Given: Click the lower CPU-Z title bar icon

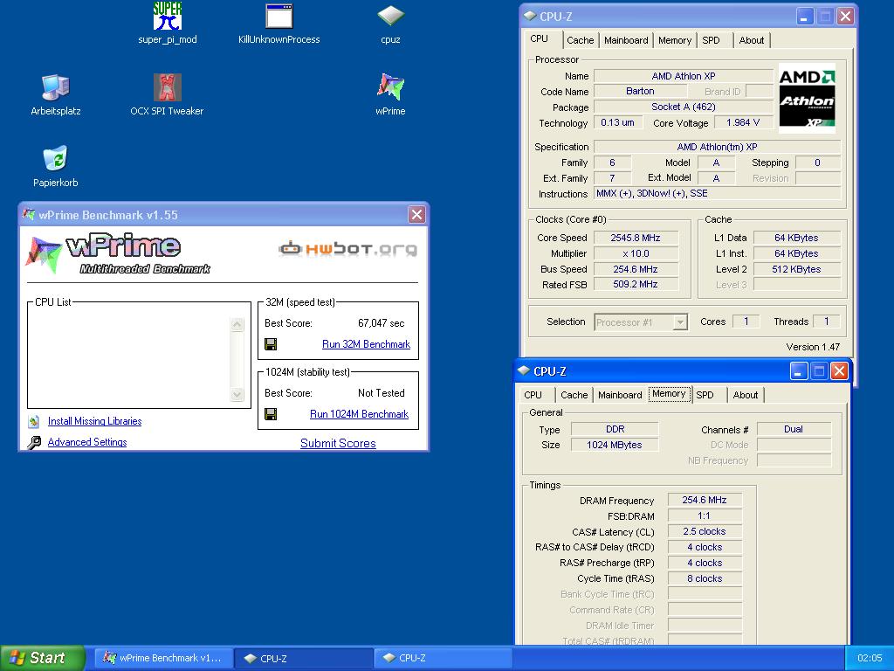Looking at the screenshot, I should [524, 370].
